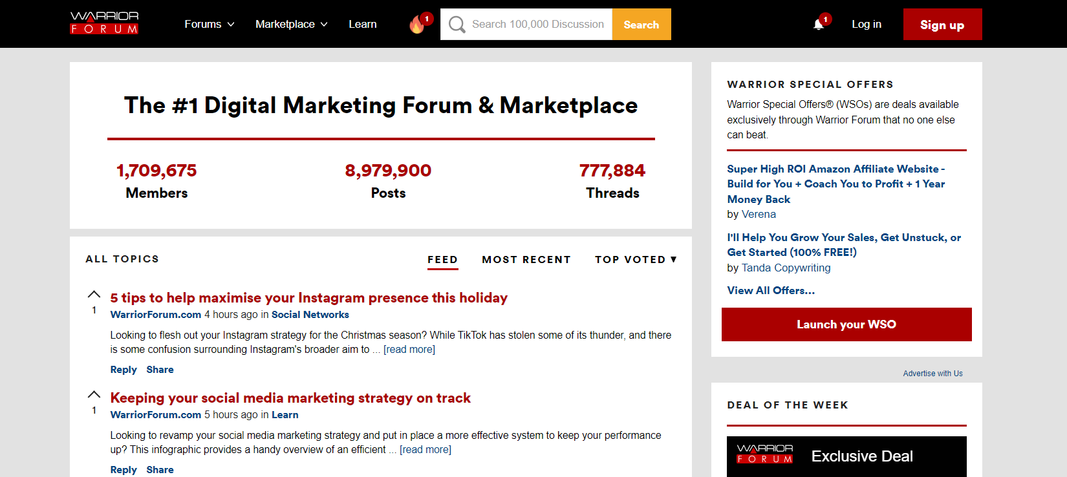The width and height of the screenshot is (1067, 477).
Task: Open Tanda Copywriting's profile link
Action: point(786,268)
